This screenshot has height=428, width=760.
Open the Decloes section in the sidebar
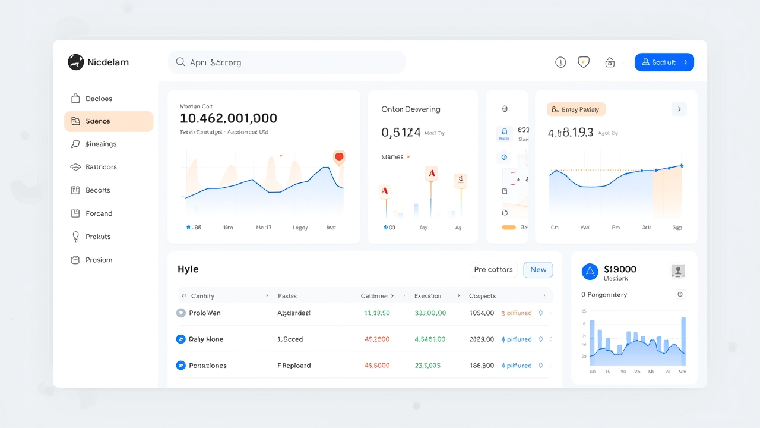click(x=99, y=98)
